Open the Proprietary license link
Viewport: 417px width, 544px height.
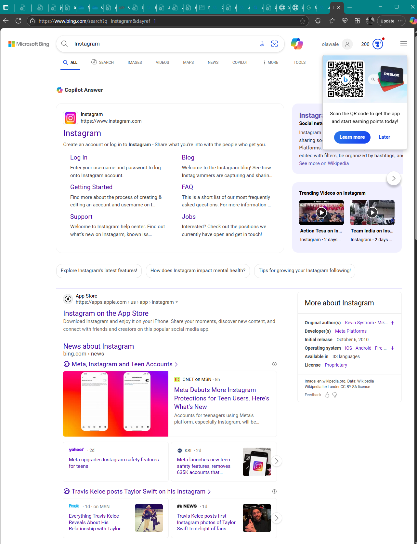click(336, 365)
